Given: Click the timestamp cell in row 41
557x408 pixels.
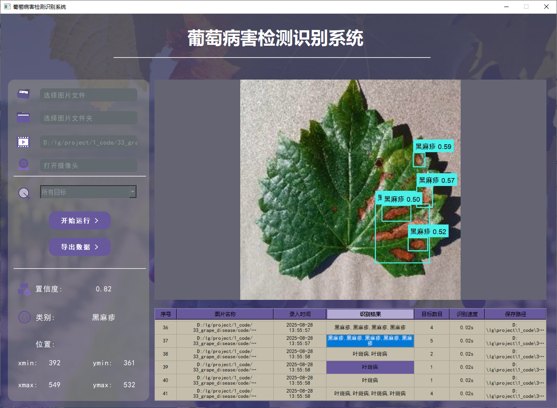Looking at the screenshot, I should click(x=300, y=393).
